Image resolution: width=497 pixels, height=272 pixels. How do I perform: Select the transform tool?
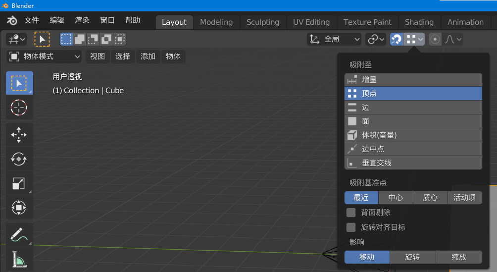pos(19,208)
